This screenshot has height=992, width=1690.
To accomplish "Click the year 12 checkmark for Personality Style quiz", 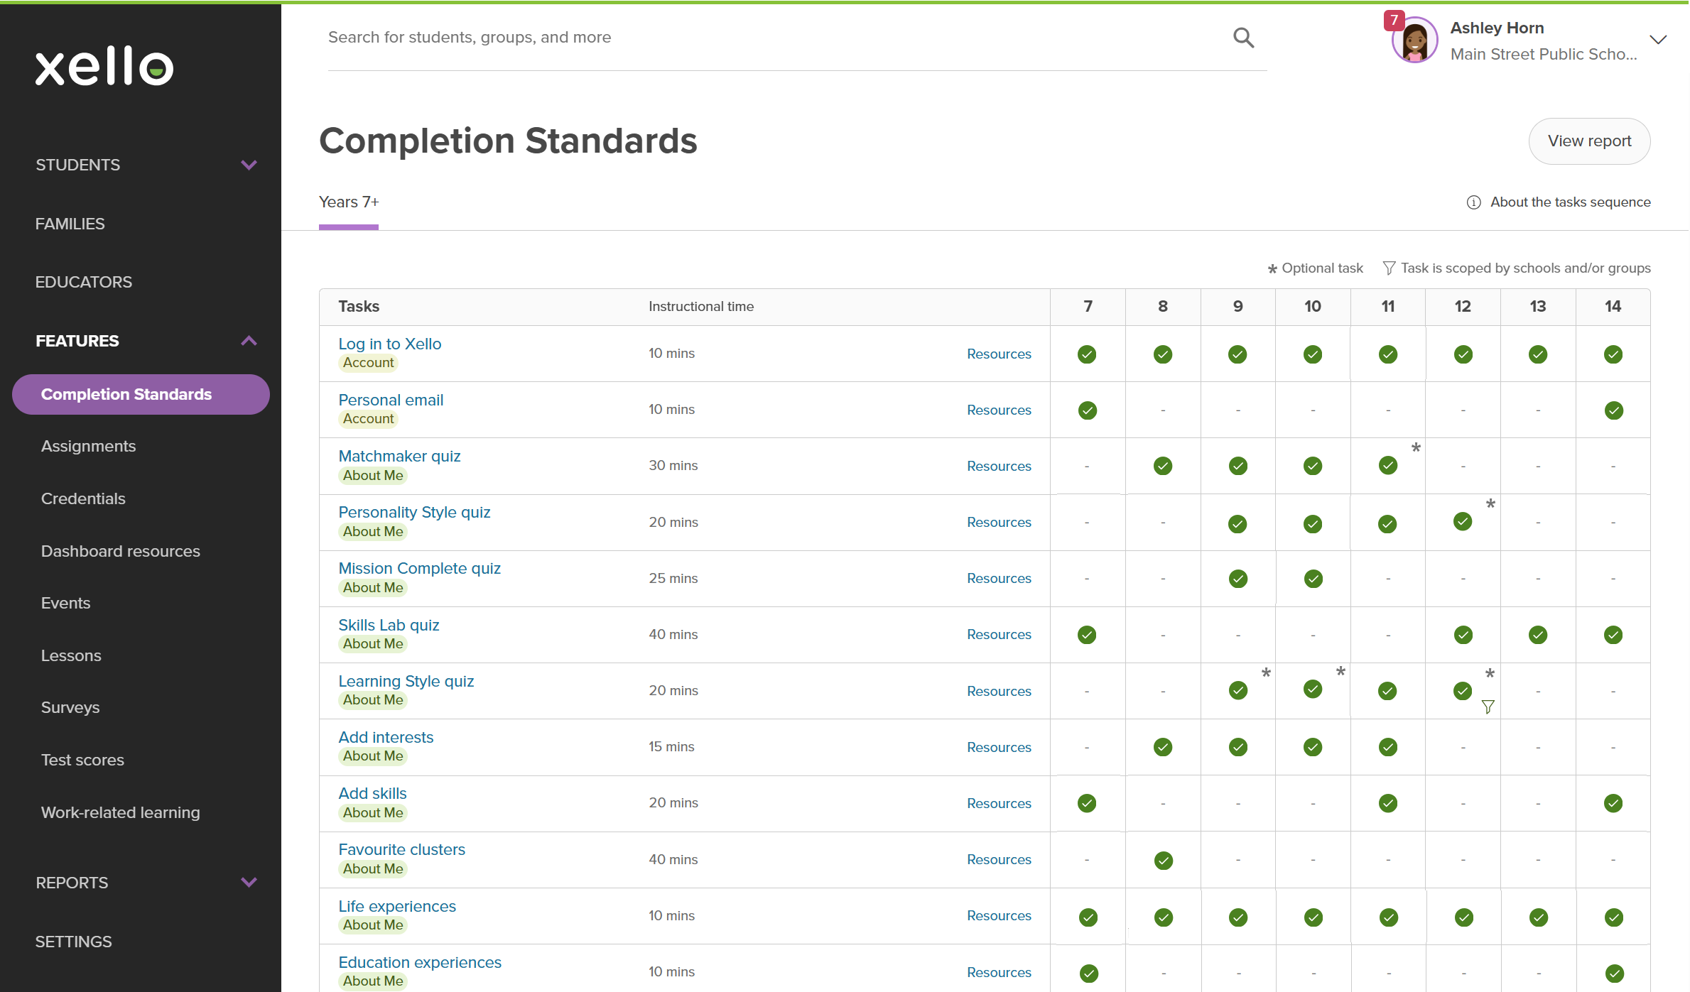I will pos(1463,522).
